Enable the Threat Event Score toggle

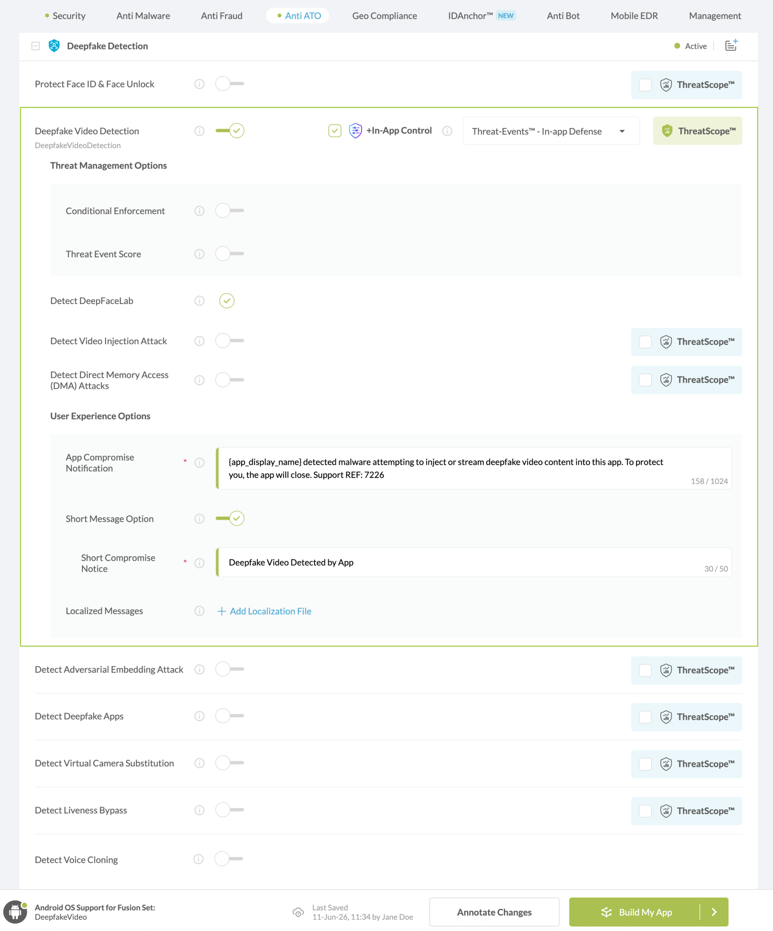229,254
